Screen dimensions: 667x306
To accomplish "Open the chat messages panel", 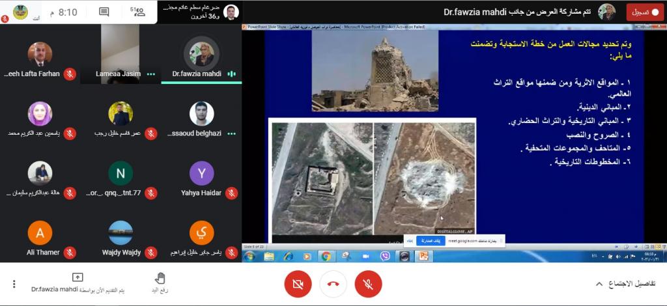I will [x=104, y=12].
